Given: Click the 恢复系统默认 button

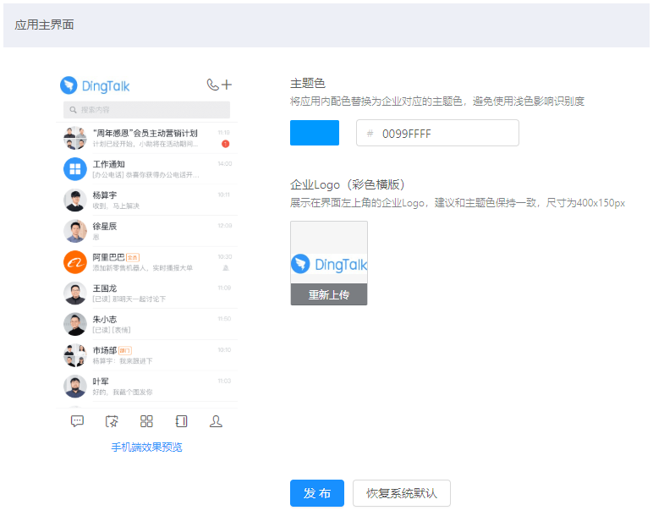Looking at the screenshot, I should coord(402,493).
